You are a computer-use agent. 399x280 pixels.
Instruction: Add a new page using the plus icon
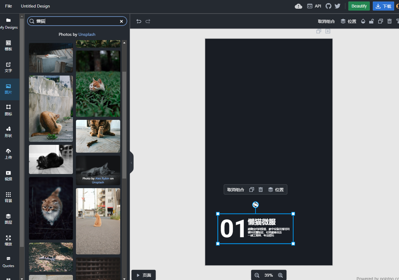(x=328, y=31)
